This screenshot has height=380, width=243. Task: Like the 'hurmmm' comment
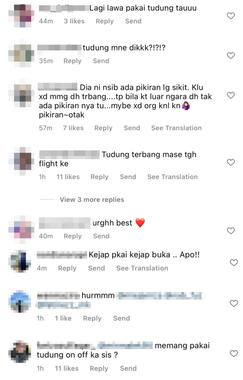[234, 303]
